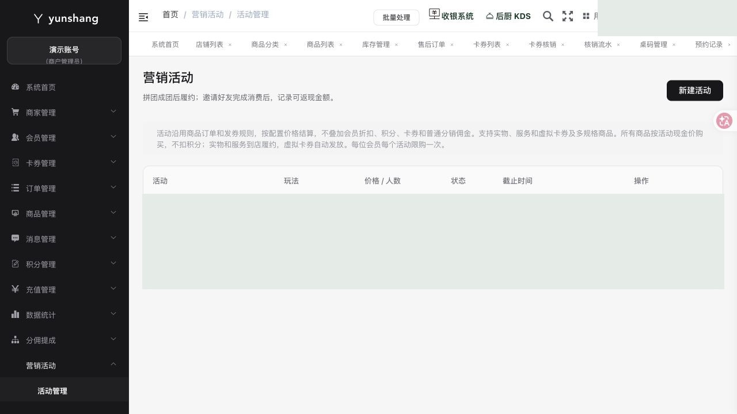
Task: Expand the 商家管理 menu chevron
Action: click(113, 111)
